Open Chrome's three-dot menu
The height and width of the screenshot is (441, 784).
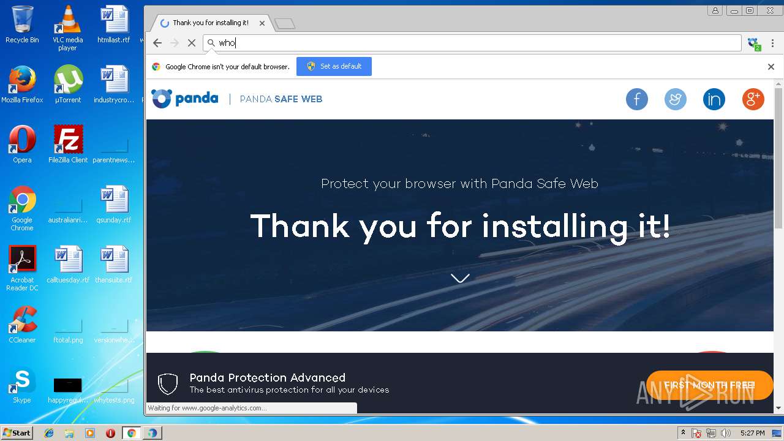pyautogui.click(x=773, y=43)
